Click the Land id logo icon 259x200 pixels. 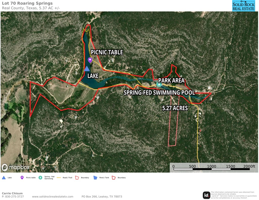pyautogui.click(x=206, y=195)
